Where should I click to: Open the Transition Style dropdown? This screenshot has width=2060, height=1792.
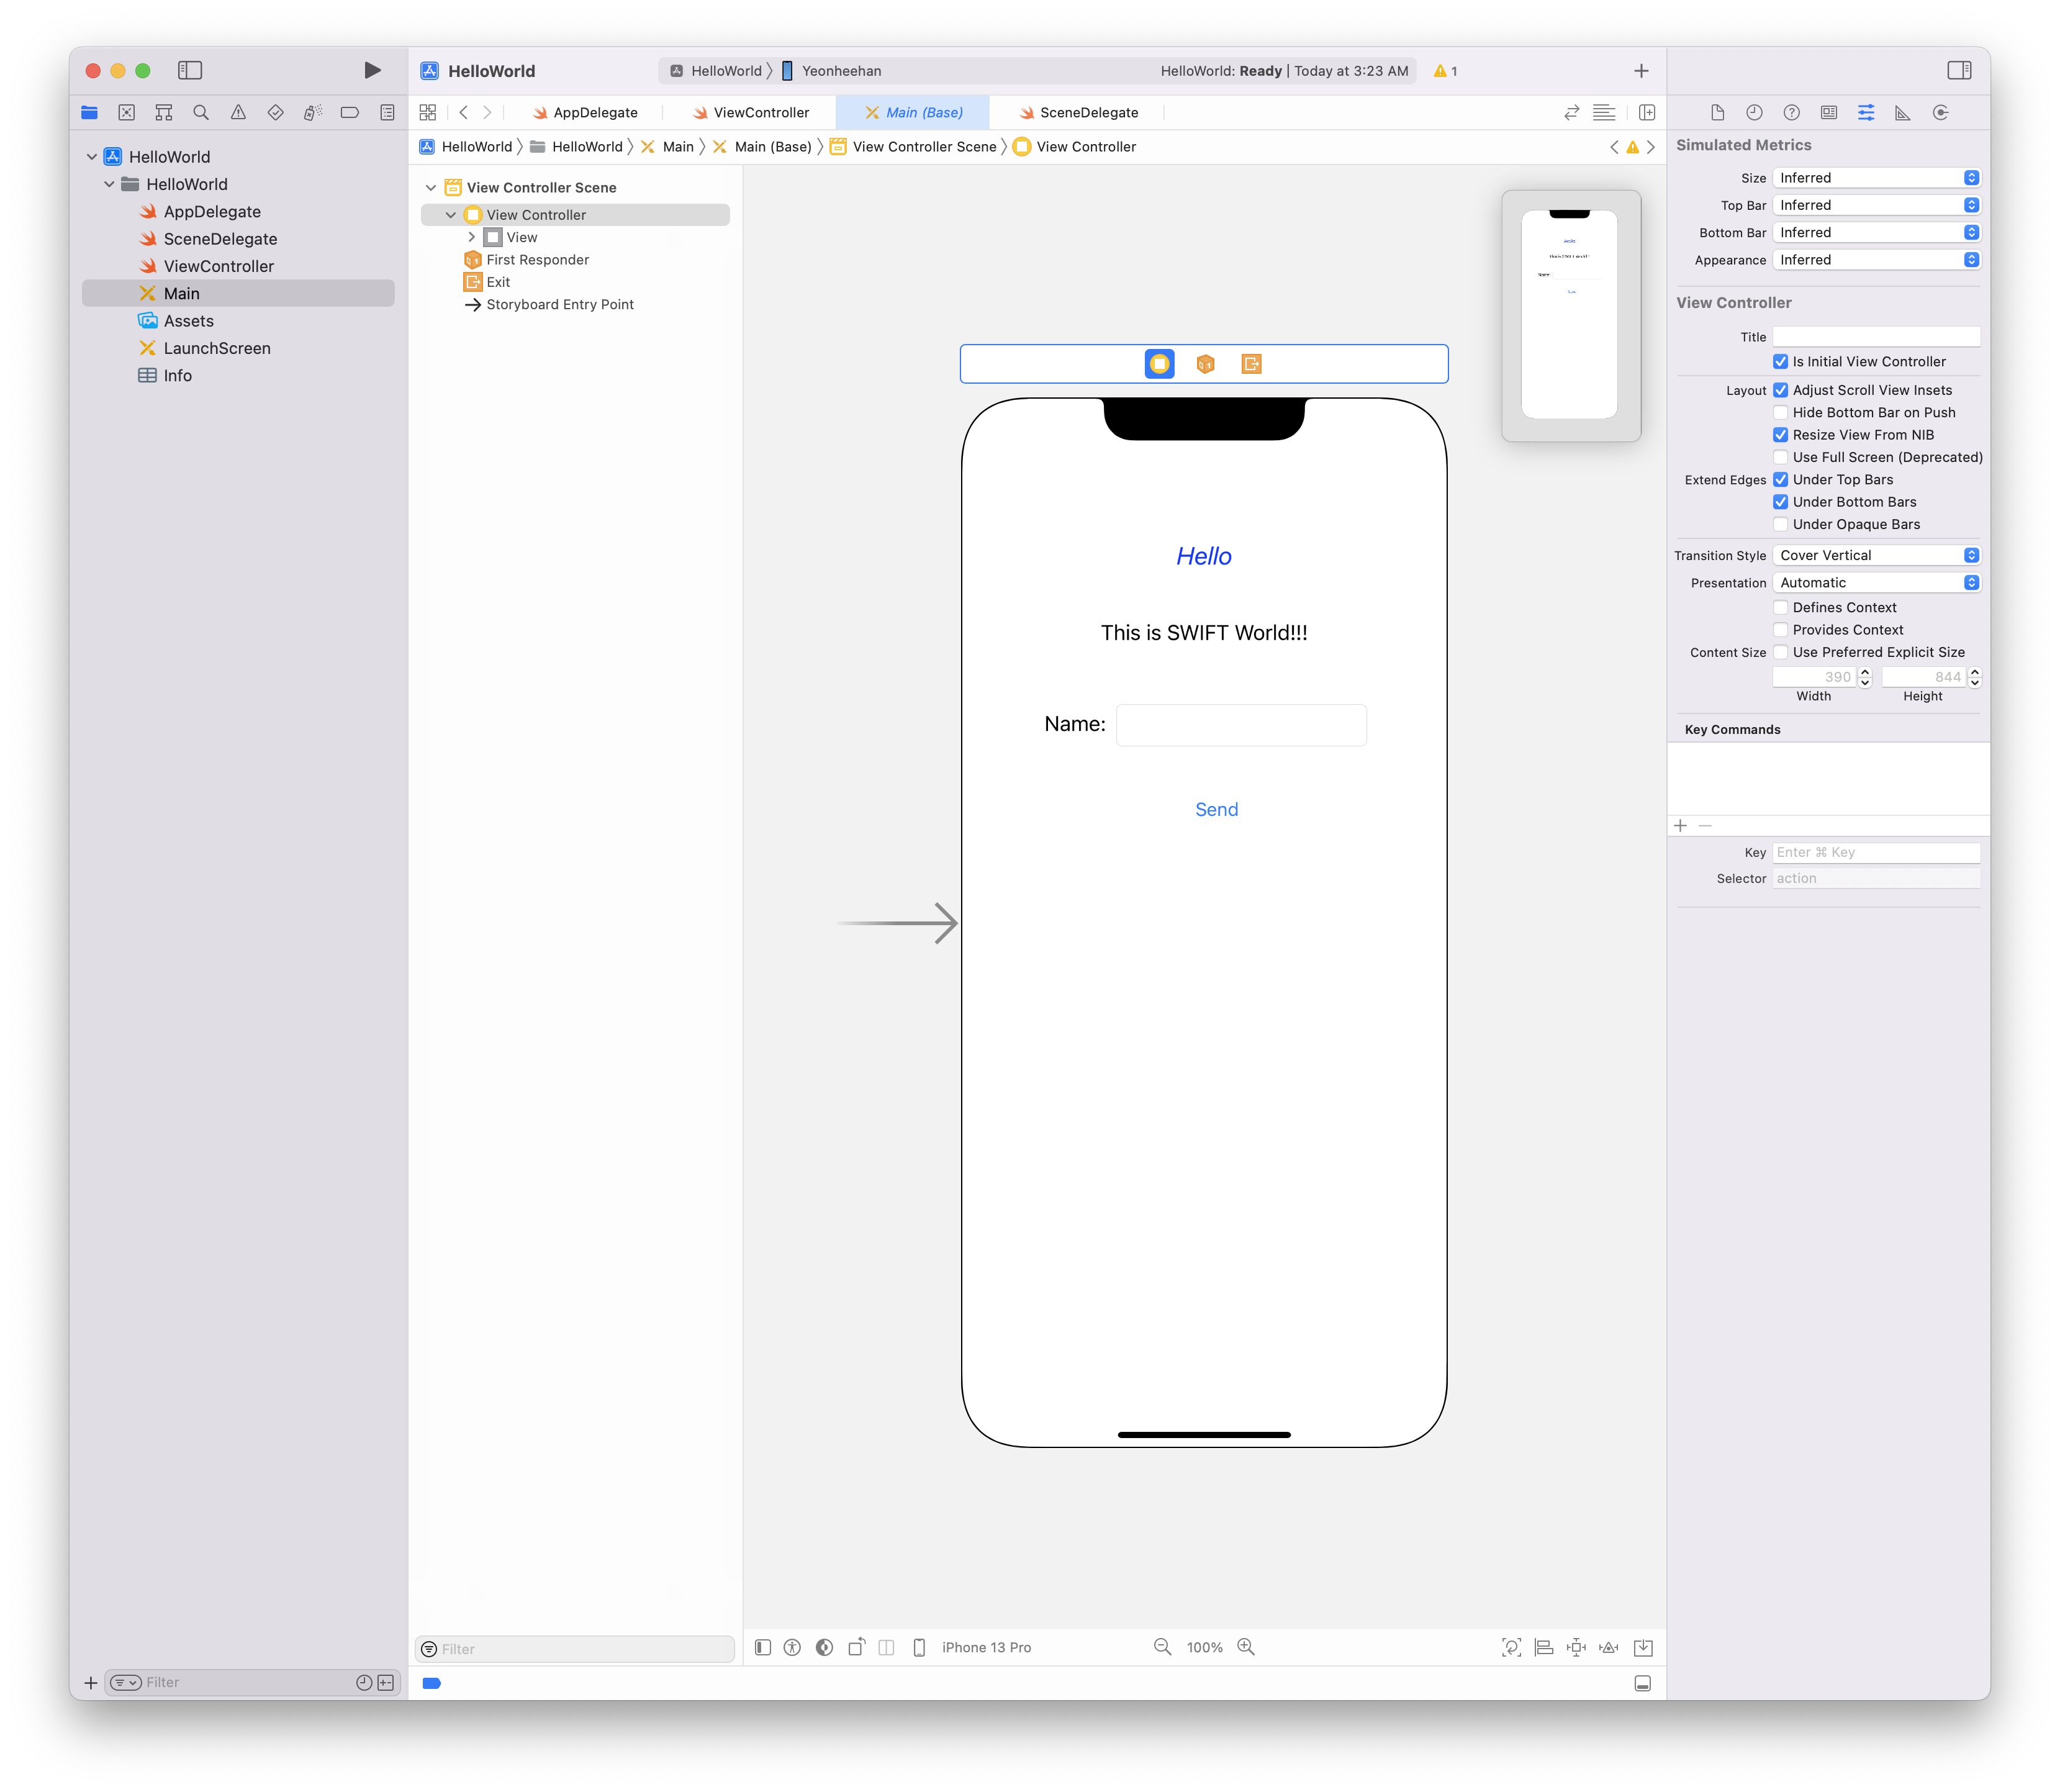1876,555
